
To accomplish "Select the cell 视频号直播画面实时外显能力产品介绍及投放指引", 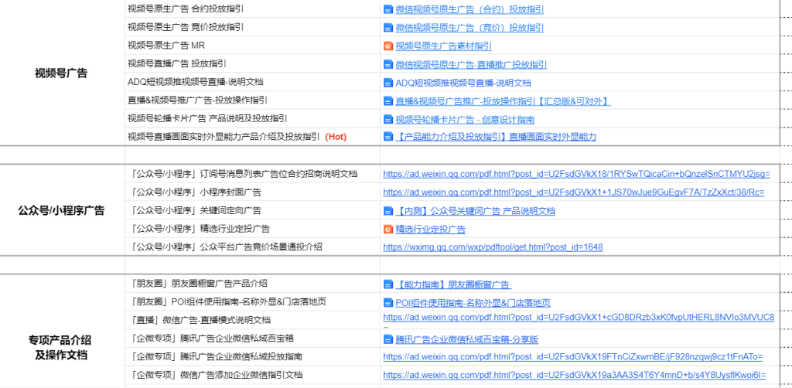I will point(253,137).
